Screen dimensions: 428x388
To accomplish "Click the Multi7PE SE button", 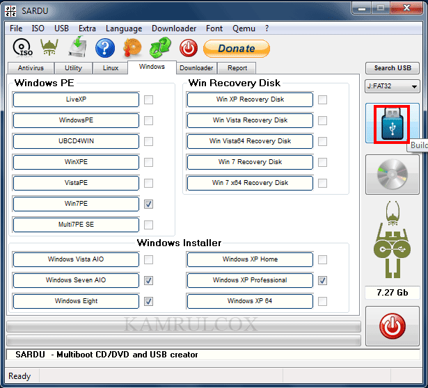I will [x=76, y=225].
